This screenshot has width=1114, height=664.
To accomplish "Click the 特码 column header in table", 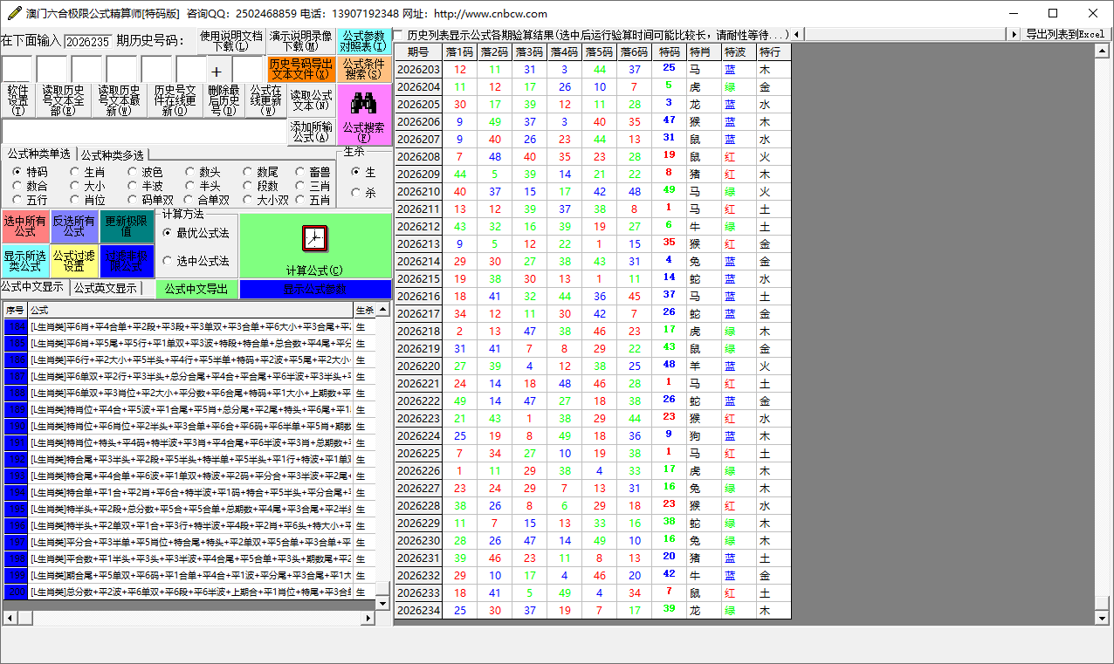I will (x=669, y=51).
